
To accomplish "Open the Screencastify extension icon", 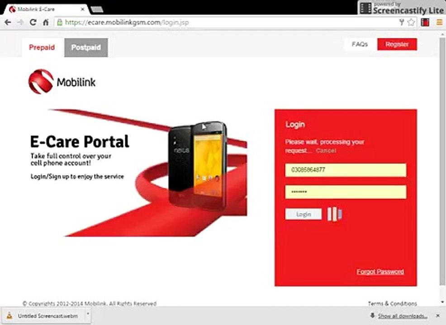I will point(425,23).
